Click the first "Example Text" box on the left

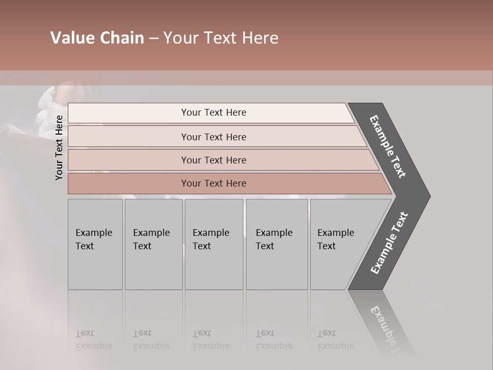(95, 244)
